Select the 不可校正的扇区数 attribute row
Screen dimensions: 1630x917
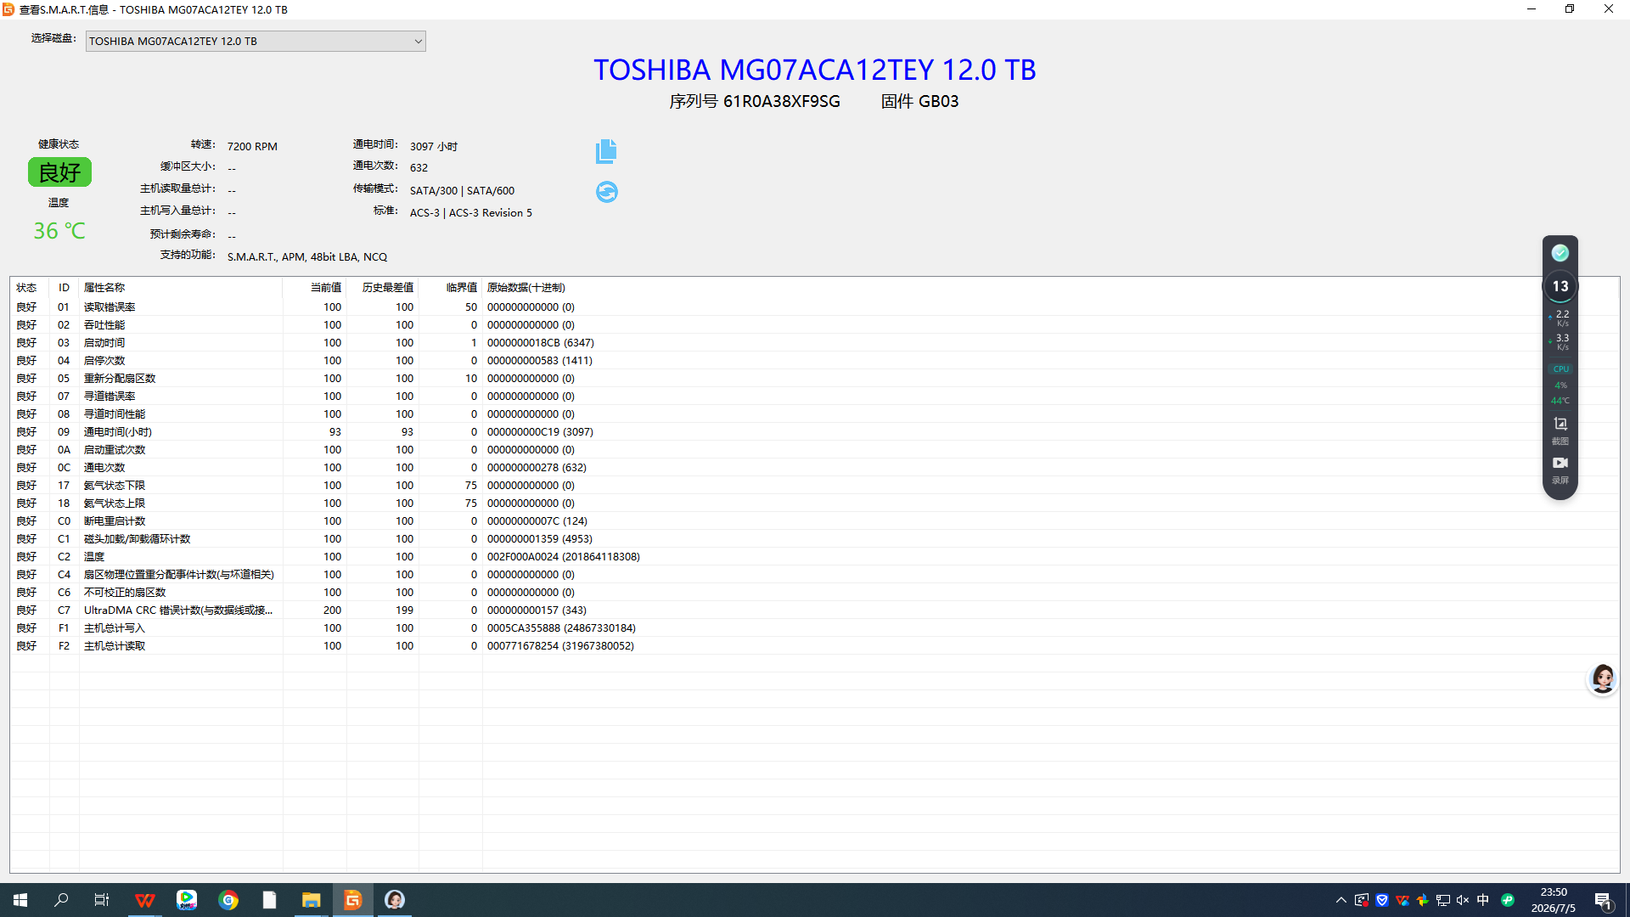[x=815, y=593]
